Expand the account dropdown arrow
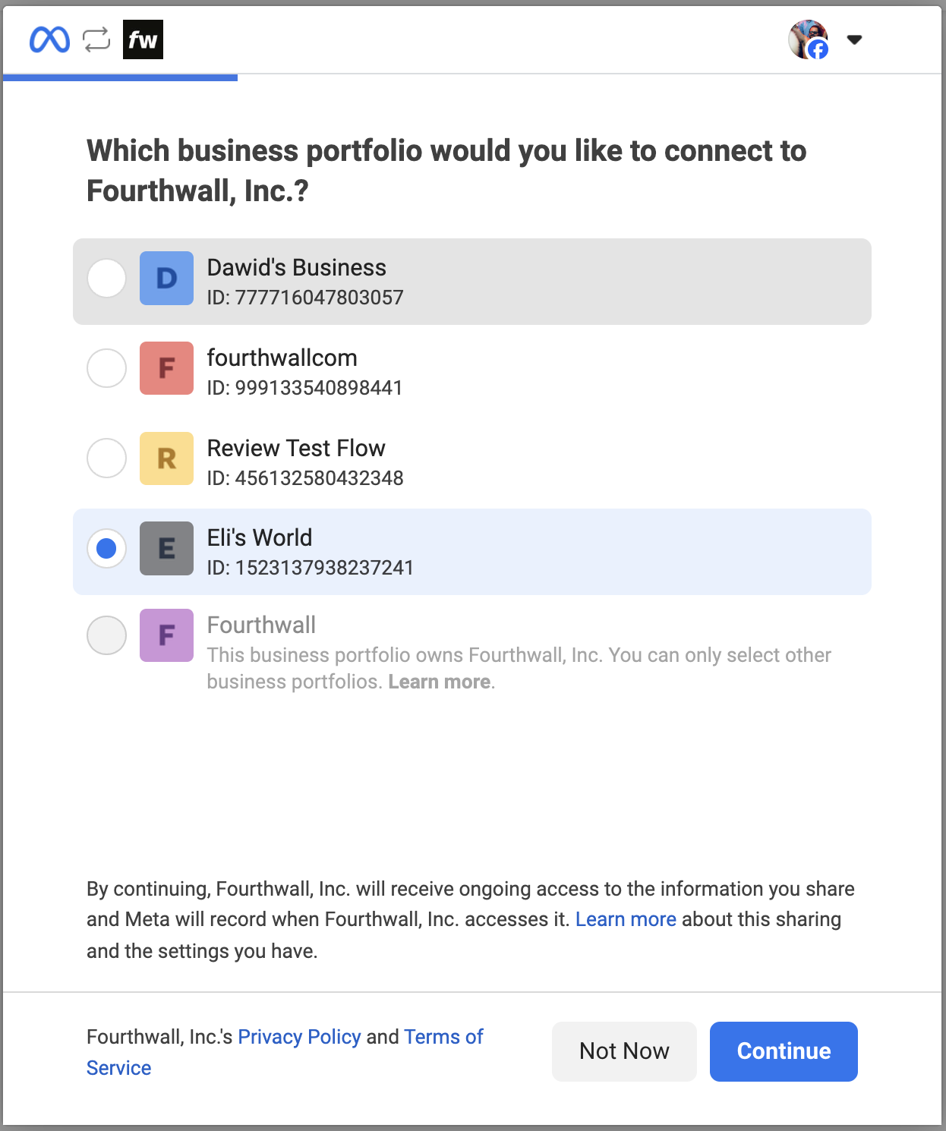The width and height of the screenshot is (946, 1131). 854,39
